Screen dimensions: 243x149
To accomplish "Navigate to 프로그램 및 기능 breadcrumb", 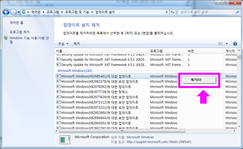I will (77, 12).
